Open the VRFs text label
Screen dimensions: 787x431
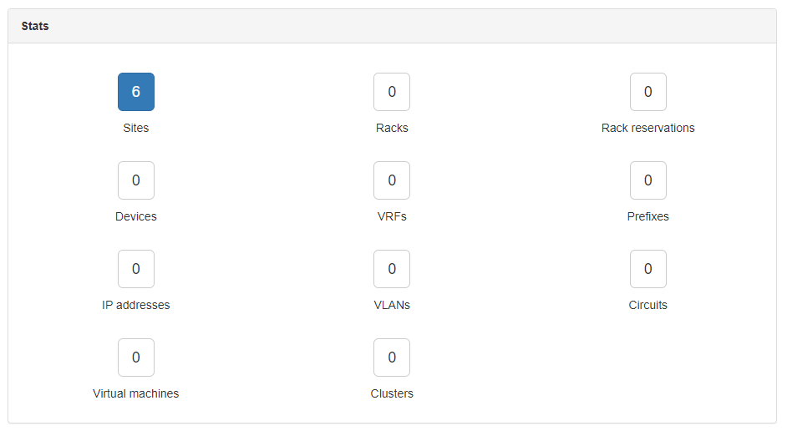(392, 217)
